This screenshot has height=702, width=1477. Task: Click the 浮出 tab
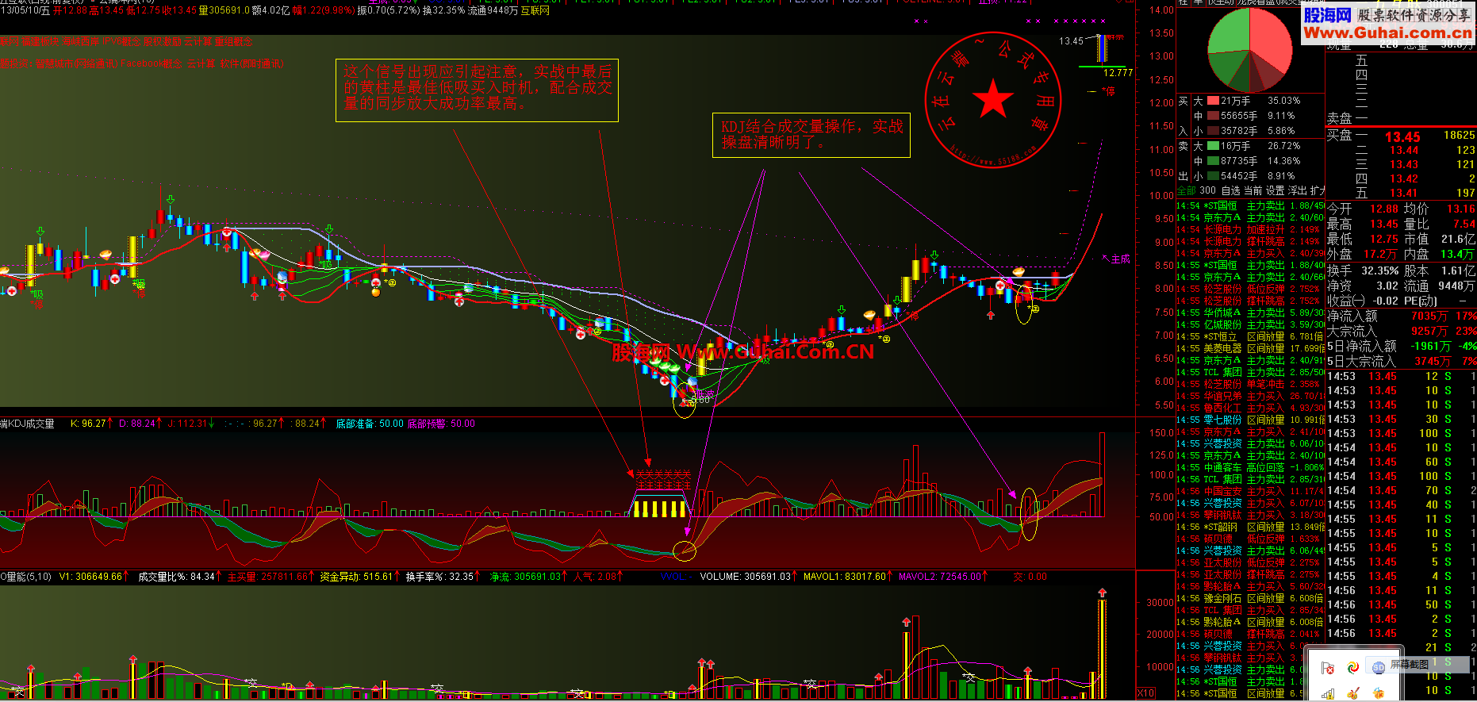coord(1298,190)
